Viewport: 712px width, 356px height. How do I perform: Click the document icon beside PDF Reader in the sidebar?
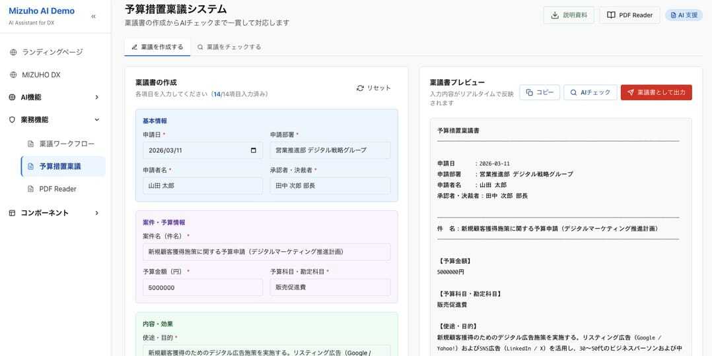point(30,189)
